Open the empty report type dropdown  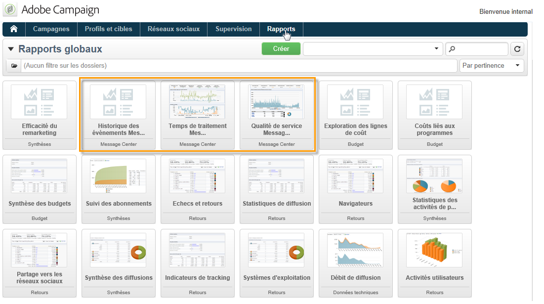pyautogui.click(x=373, y=49)
